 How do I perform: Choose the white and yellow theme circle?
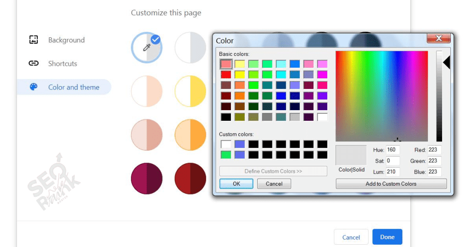(x=190, y=91)
